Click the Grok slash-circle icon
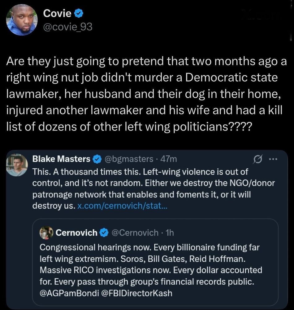 click(x=258, y=159)
